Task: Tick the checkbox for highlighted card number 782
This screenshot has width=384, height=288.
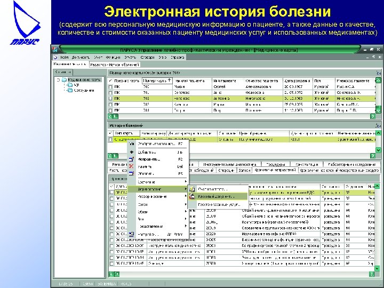Action: pos(110,99)
